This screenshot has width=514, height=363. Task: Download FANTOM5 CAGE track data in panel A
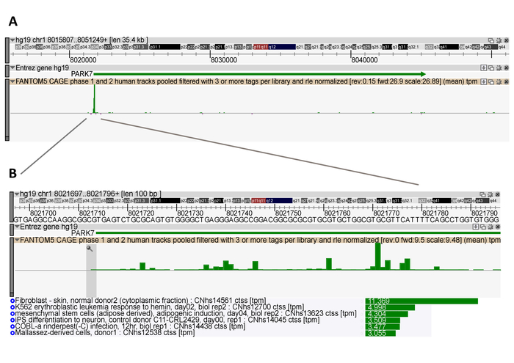[x=483, y=82]
